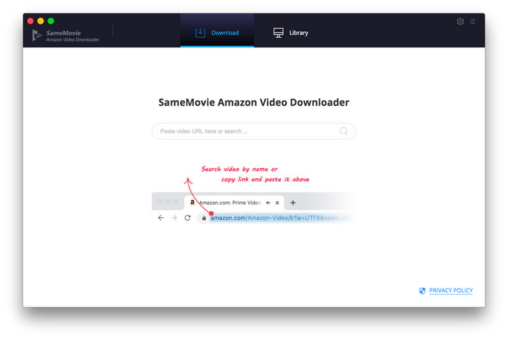Close the window with red button
Viewport: 508px width, 340px height.
[x=30, y=21]
